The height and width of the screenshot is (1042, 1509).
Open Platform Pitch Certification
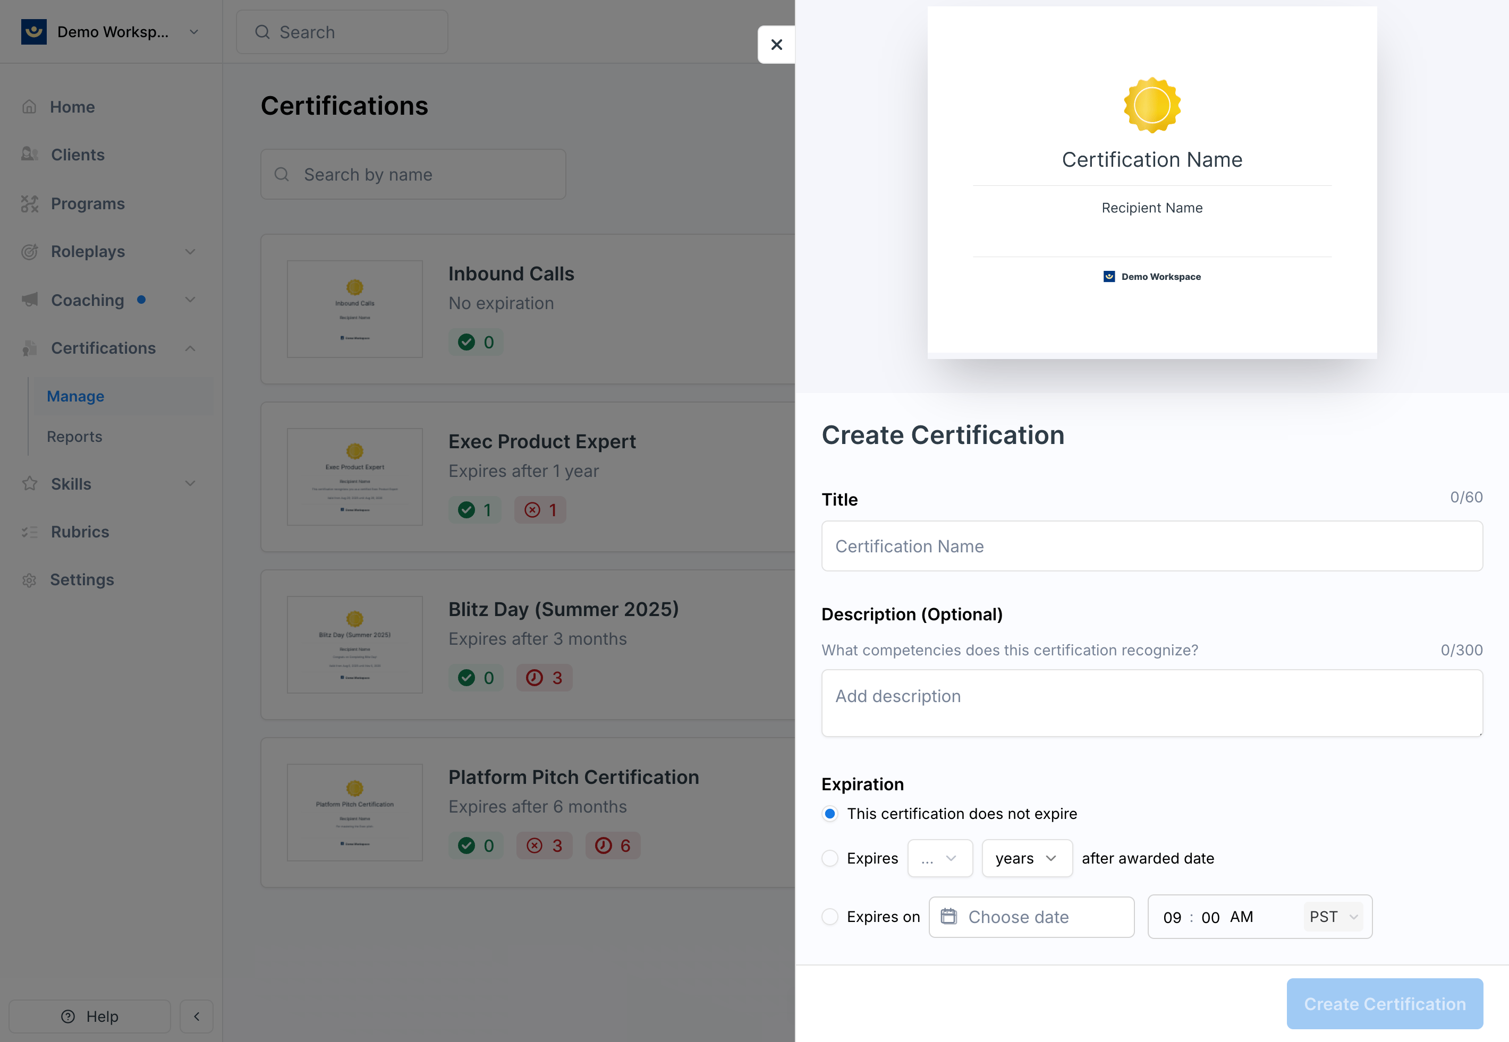(573, 777)
